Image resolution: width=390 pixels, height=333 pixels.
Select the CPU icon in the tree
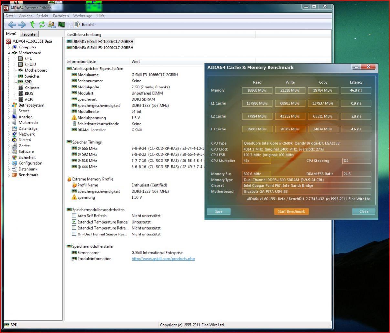pyautogui.click(x=21, y=59)
